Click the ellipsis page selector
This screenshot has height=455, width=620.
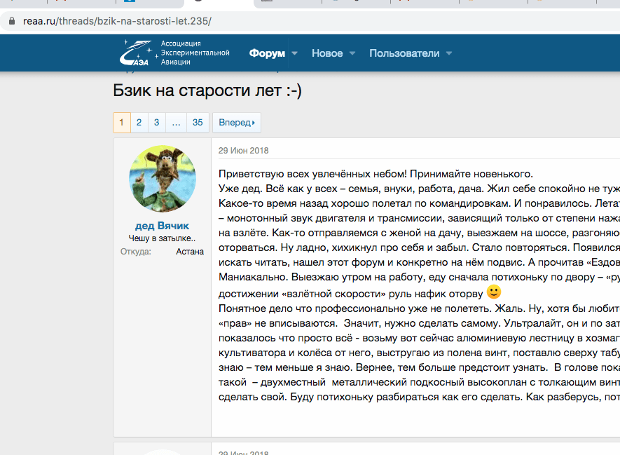click(x=176, y=123)
